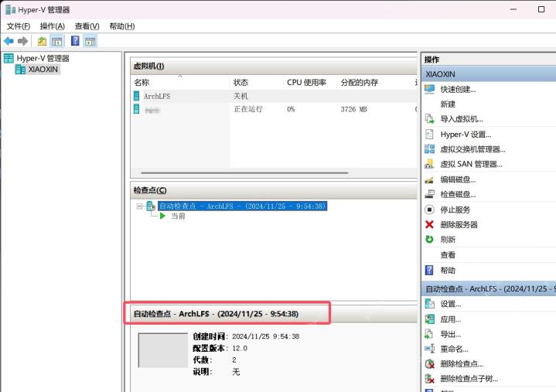Select the 自动检查点 - ArchLFS checkpoint entry
556x392 pixels.
coord(242,206)
